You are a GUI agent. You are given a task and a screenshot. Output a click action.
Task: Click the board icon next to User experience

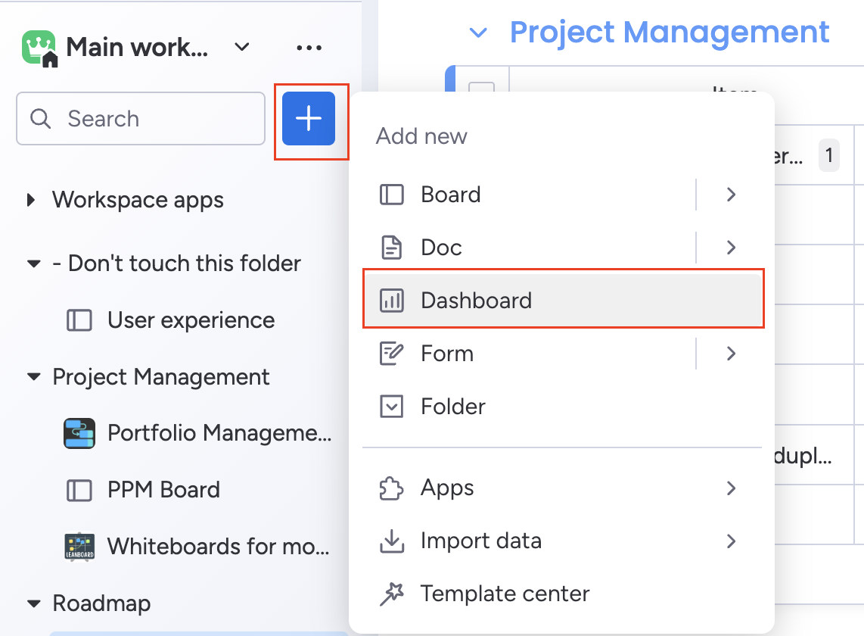click(x=79, y=320)
